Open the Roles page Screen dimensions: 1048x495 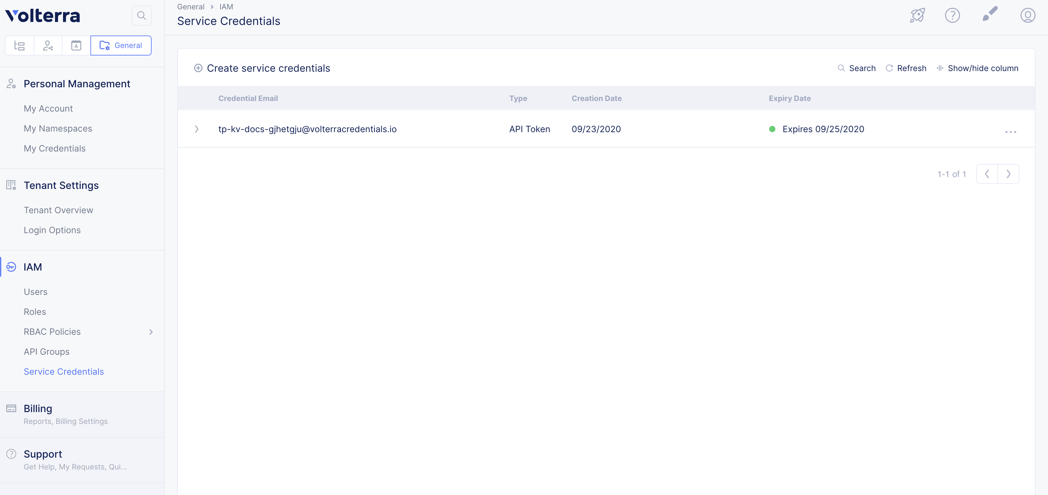(35, 312)
